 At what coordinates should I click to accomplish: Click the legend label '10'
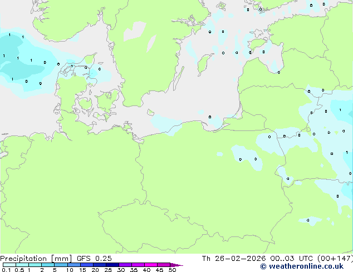click(70, 270)
